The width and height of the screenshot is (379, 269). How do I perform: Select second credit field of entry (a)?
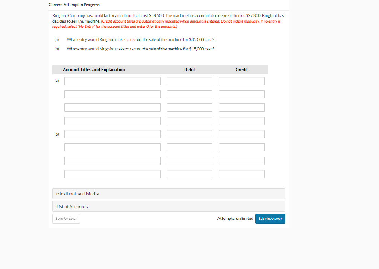pyautogui.click(x=242, y=94)
